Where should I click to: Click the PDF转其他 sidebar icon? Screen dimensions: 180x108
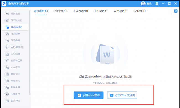[x=7, y=20]
